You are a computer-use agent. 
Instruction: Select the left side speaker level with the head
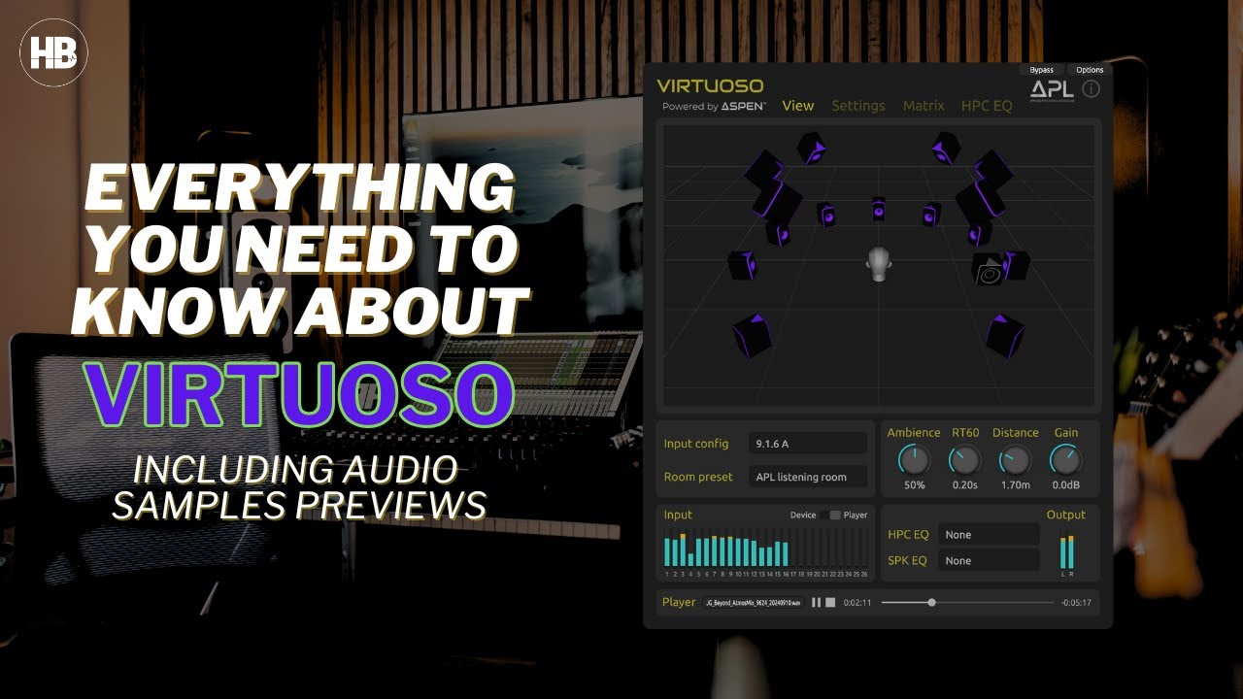pyautogui.click(x=743, y=265)
